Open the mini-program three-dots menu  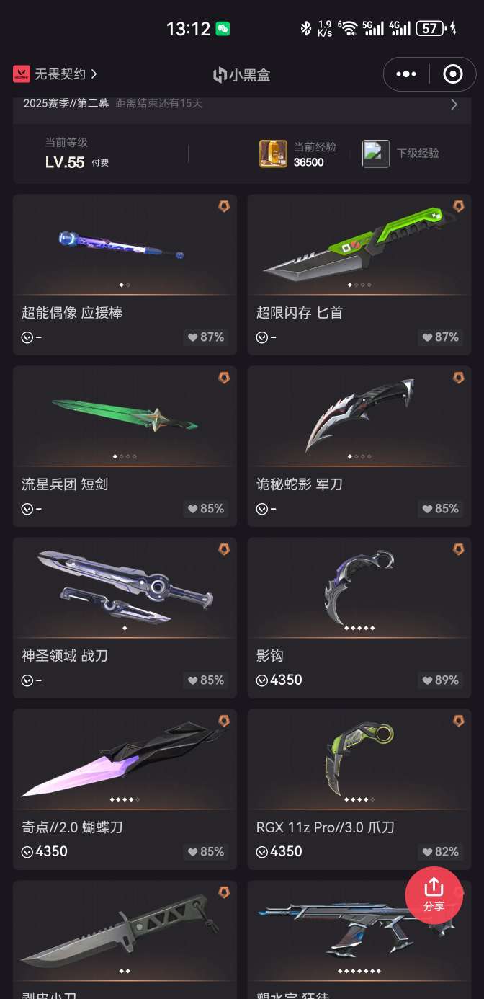406,74
